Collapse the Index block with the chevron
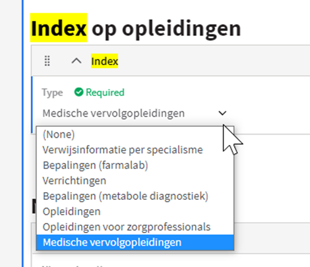Image resolution: width=310 pixels, height=267 pixels. 77,61
